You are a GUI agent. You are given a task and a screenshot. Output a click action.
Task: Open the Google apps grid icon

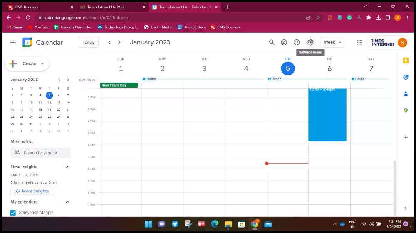pos(359,42)
